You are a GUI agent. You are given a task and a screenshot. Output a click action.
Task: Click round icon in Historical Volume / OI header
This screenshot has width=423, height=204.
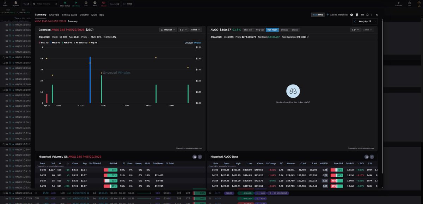(x=200, y=157)
